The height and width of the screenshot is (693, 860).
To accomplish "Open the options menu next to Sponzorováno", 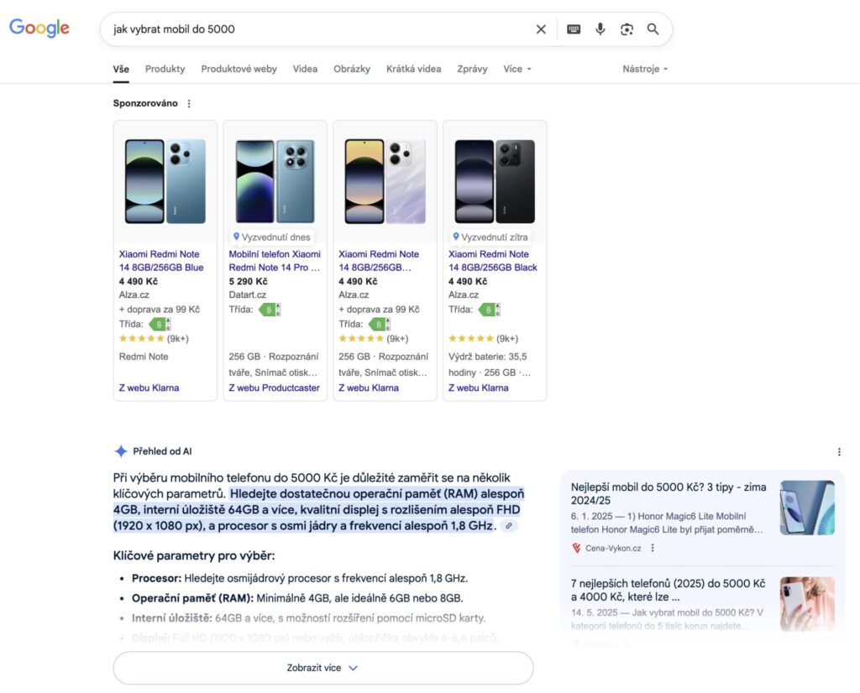I will 189,103.
